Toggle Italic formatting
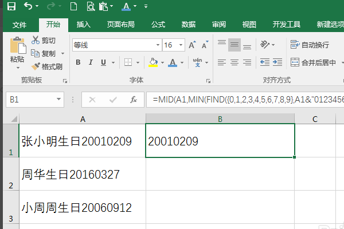This screenshot has height=229, width=344. click(x=90, y=62)
